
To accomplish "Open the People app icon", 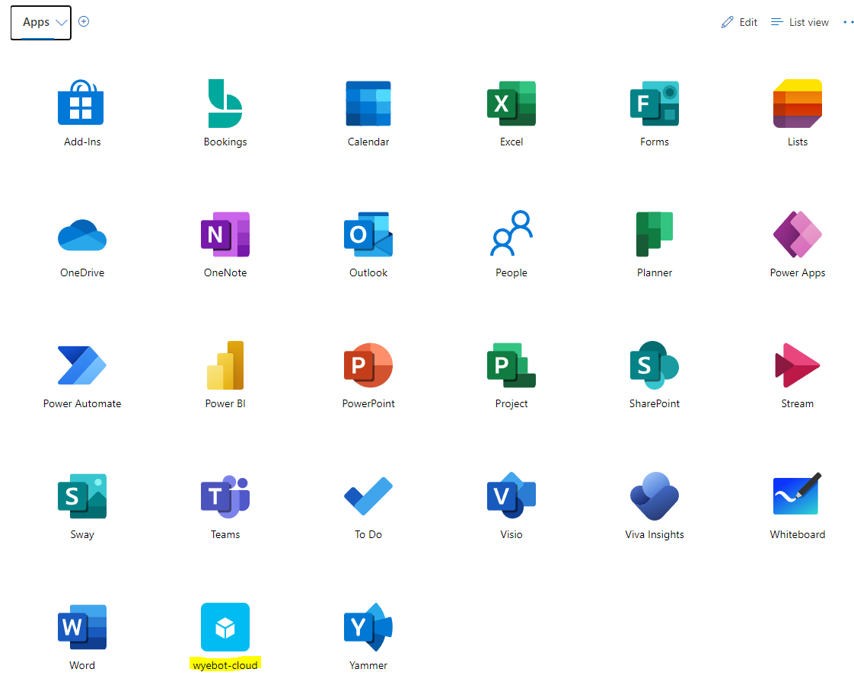I will point(511,233).
